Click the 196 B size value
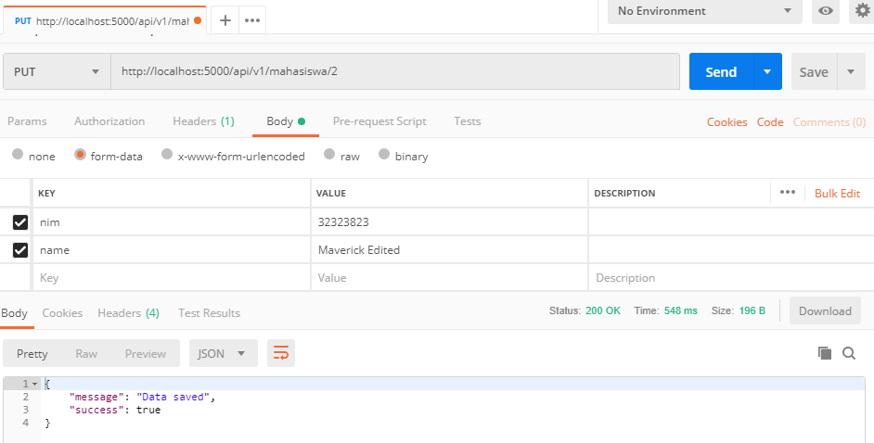Screen dimensions: 874x443 (x=752, y=310)
